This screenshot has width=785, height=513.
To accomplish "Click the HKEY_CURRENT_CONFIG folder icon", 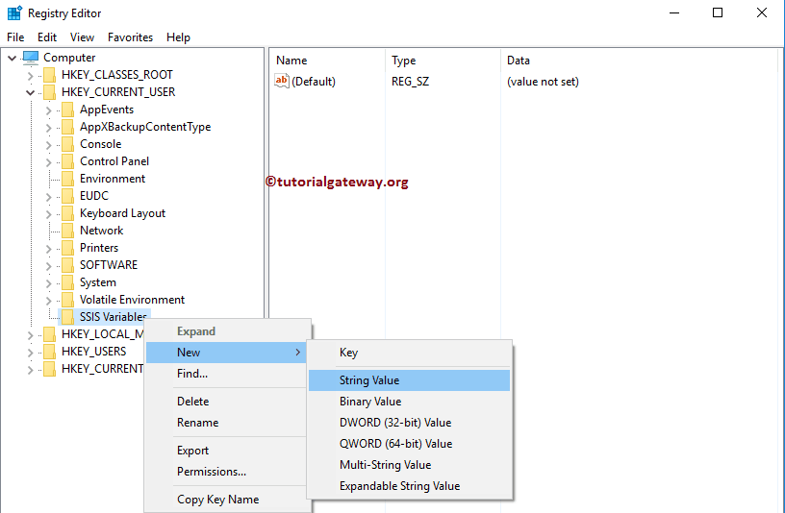I will tap(50, 369).
